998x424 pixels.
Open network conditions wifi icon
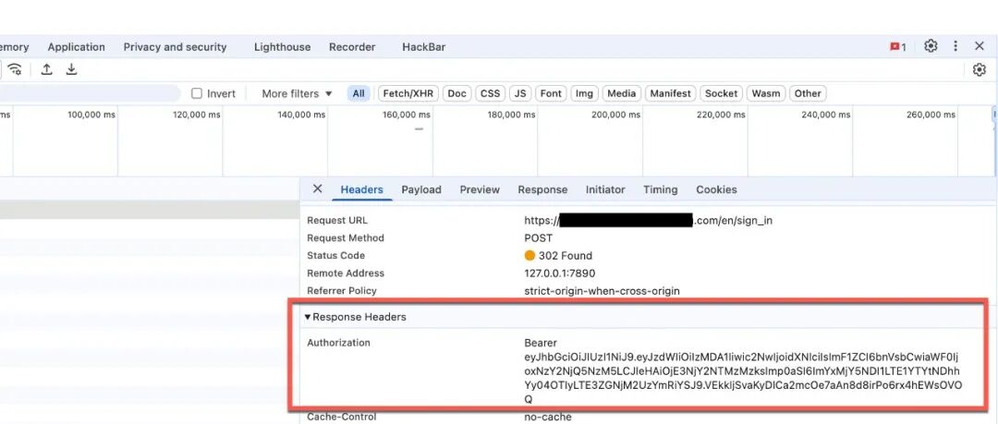[16, 69]
